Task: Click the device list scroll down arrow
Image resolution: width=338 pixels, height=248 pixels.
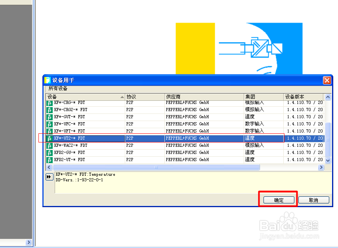Action: click(328, 160)
